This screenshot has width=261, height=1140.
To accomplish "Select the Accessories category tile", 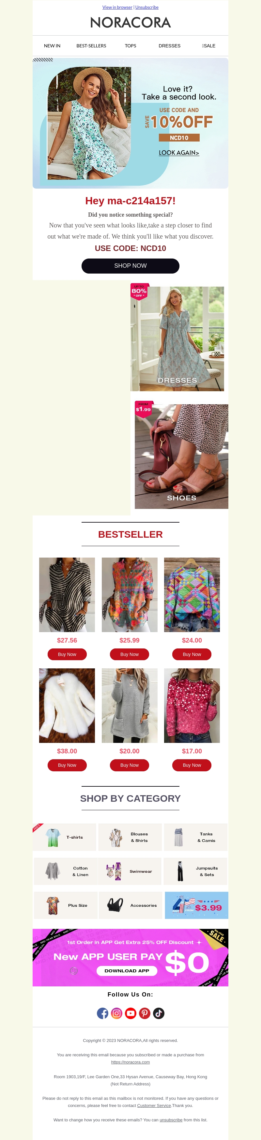I will (131, 905).
